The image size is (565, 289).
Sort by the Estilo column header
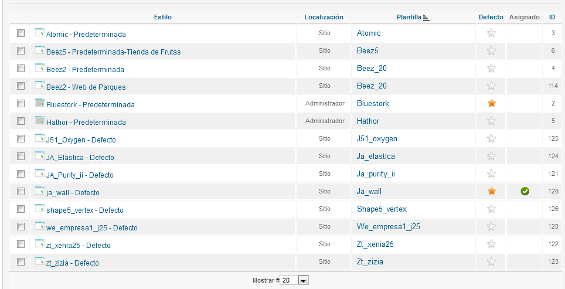162,17
